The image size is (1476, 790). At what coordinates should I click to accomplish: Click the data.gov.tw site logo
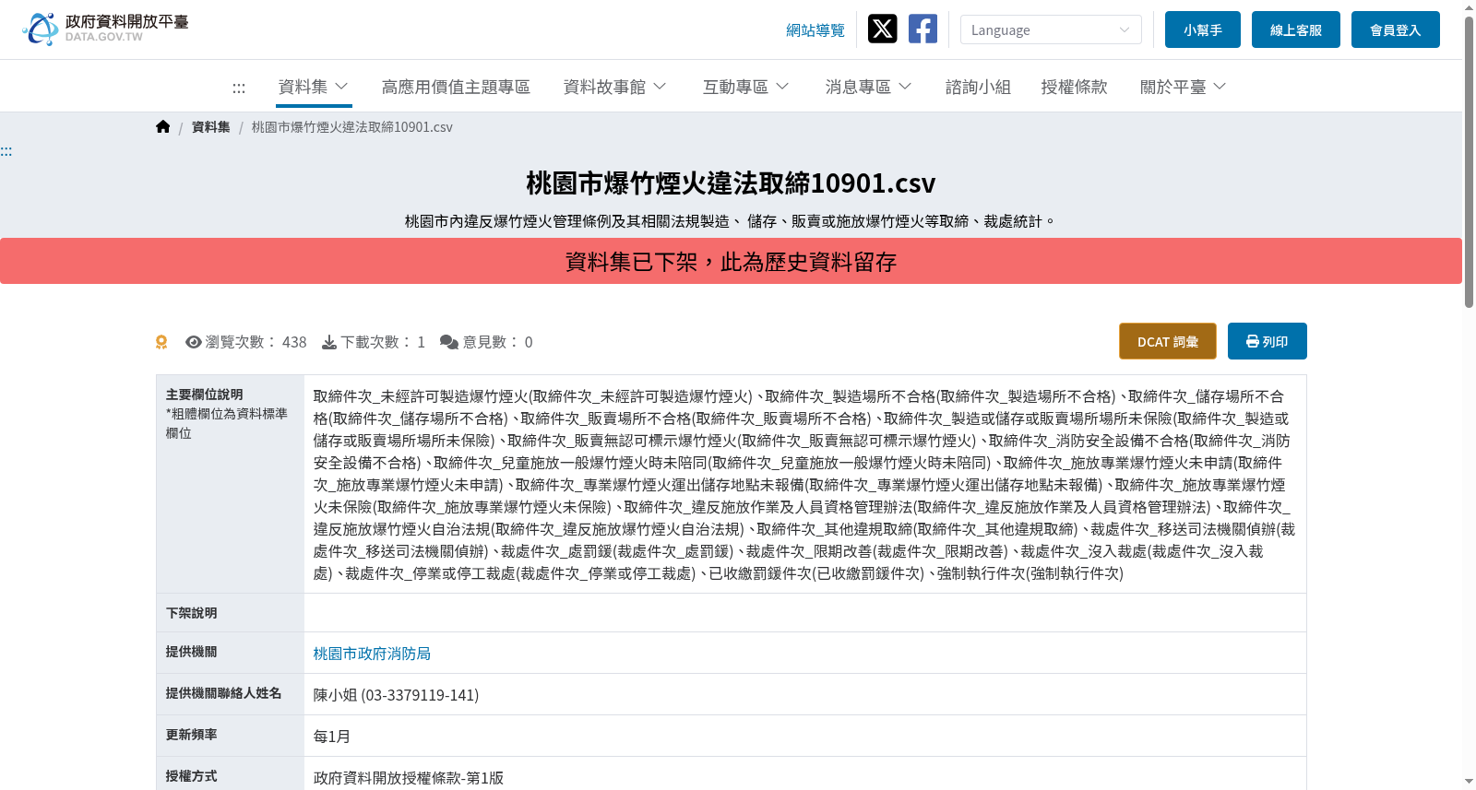point(105,29)
